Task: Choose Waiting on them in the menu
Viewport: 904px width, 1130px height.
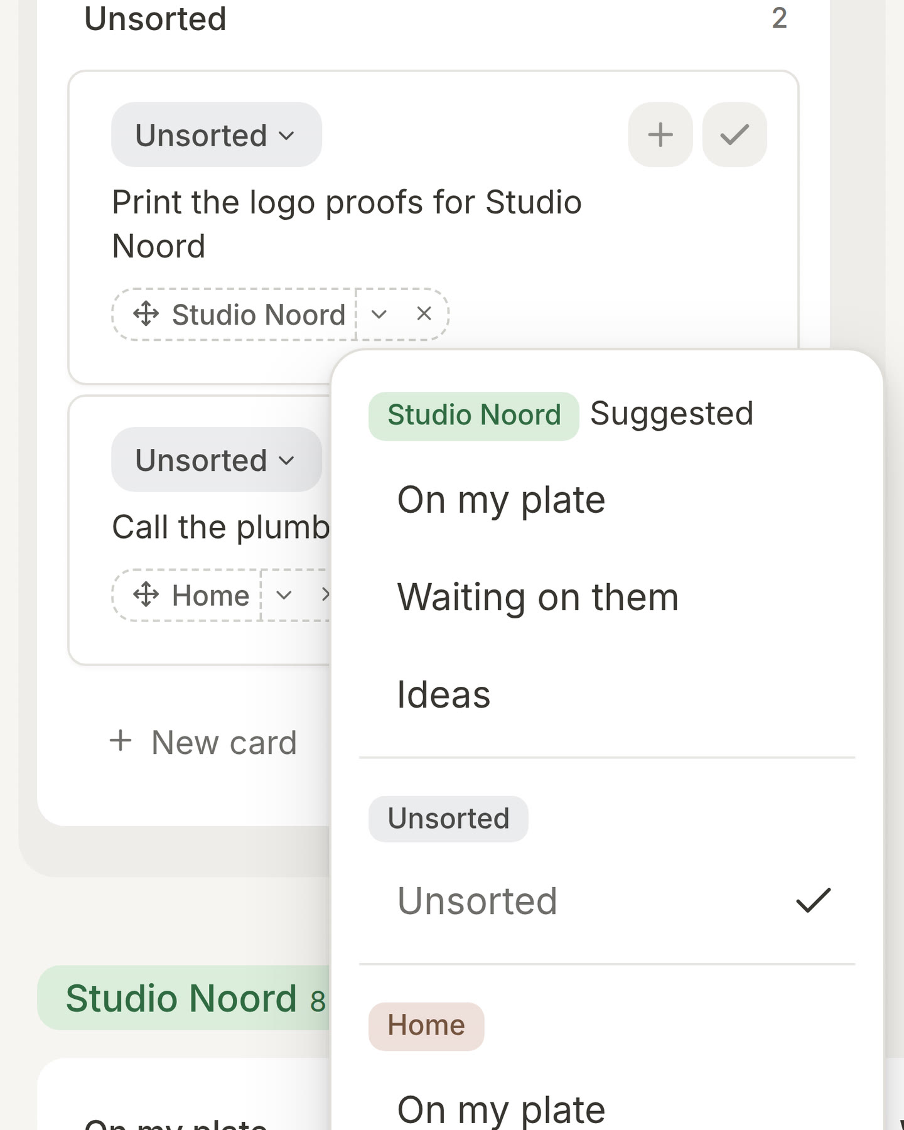Action: pos(607,597)
